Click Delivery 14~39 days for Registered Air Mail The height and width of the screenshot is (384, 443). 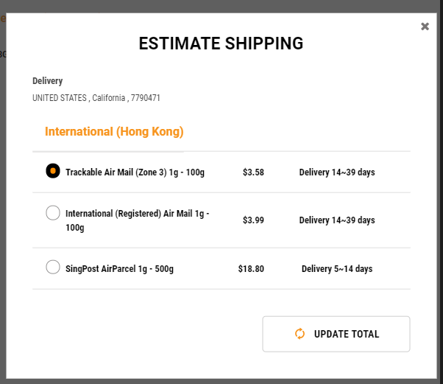point(337,220)
